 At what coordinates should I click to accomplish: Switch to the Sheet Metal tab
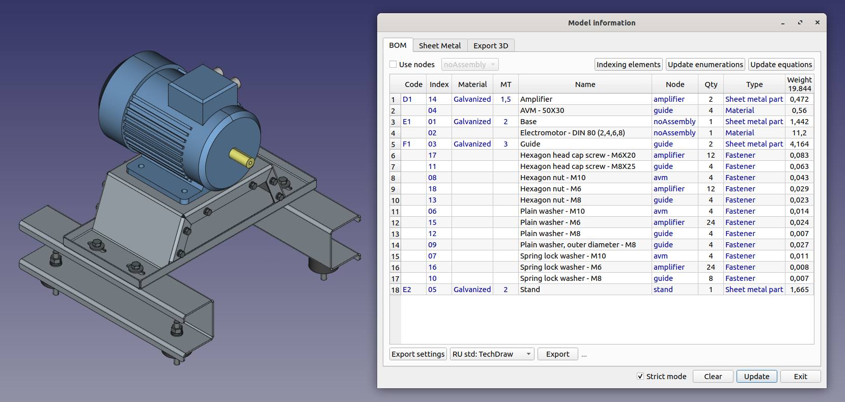click(x=440, y=46)
